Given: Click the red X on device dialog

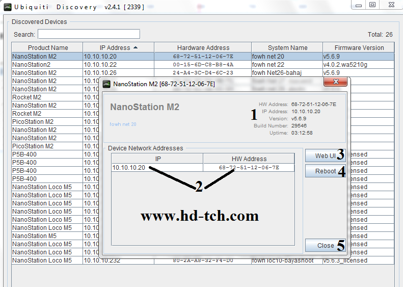Looking at the screenshot, I should 335,83.
